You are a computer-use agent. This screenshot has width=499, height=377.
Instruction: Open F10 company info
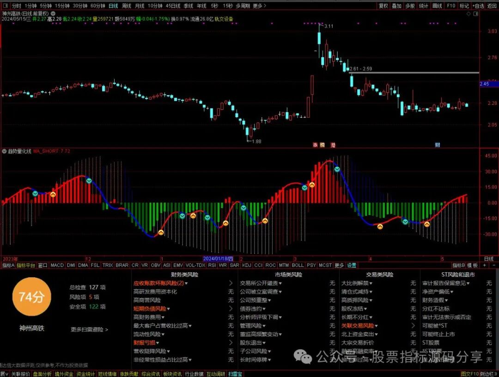451,6
